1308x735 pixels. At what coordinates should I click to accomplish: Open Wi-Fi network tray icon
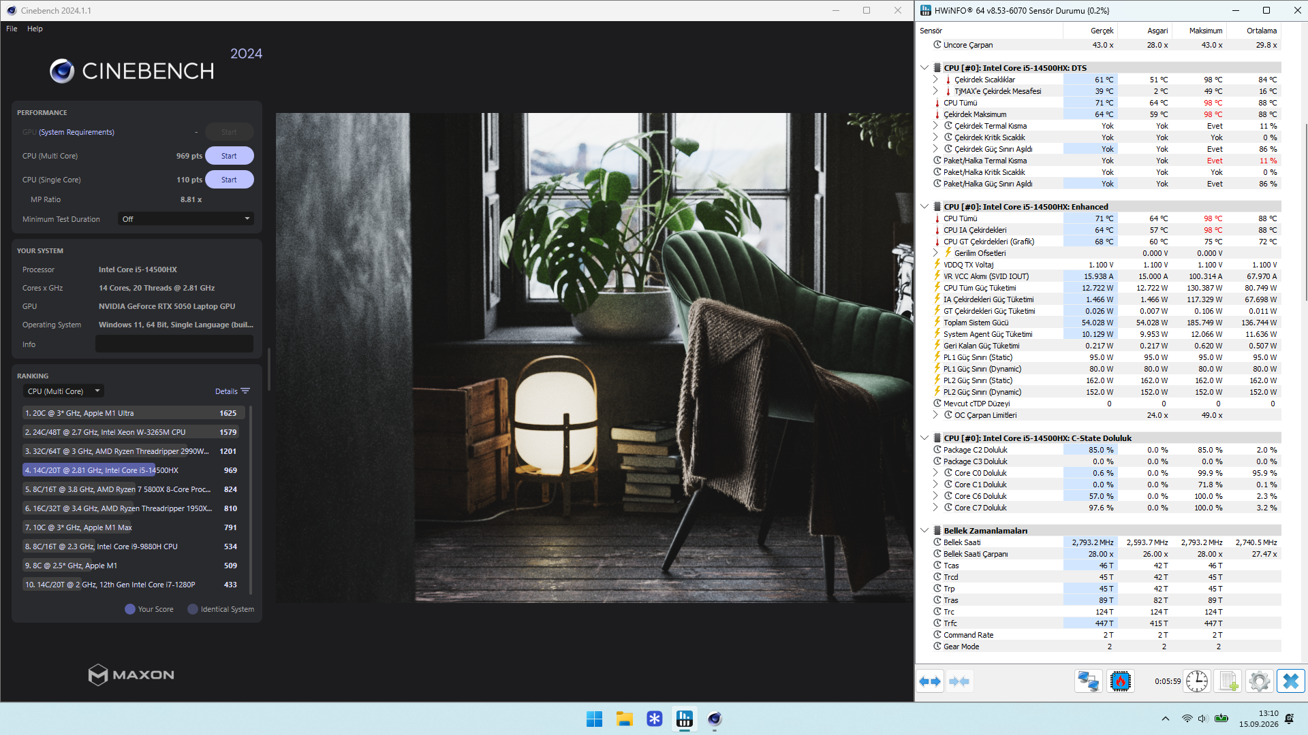click(1187, 719)
